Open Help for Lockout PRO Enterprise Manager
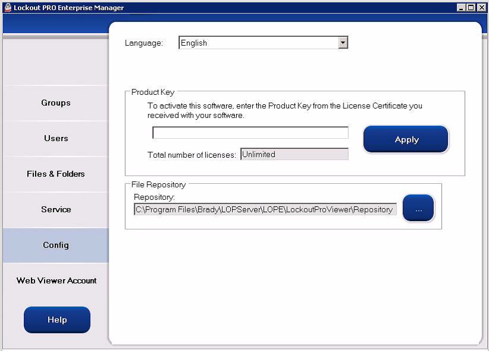489x351 pixels. 56,320
